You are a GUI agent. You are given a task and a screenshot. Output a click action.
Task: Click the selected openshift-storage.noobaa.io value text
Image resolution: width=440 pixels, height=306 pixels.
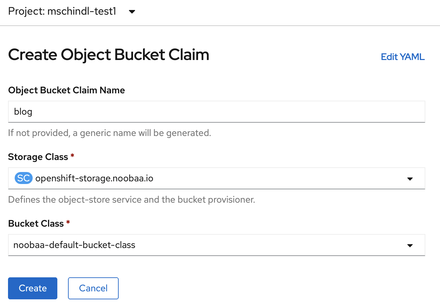click(94, 178)
